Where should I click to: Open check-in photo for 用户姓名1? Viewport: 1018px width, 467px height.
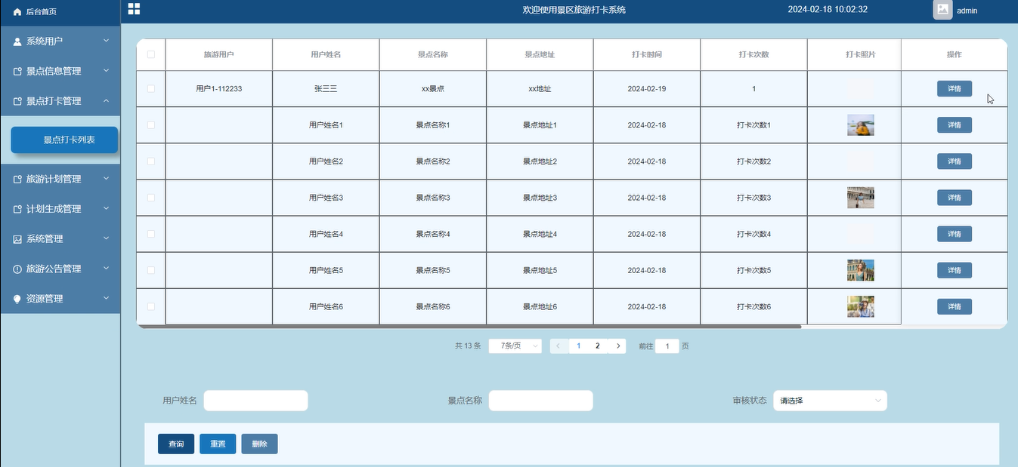pyautogui.click(x=861, y=125)
